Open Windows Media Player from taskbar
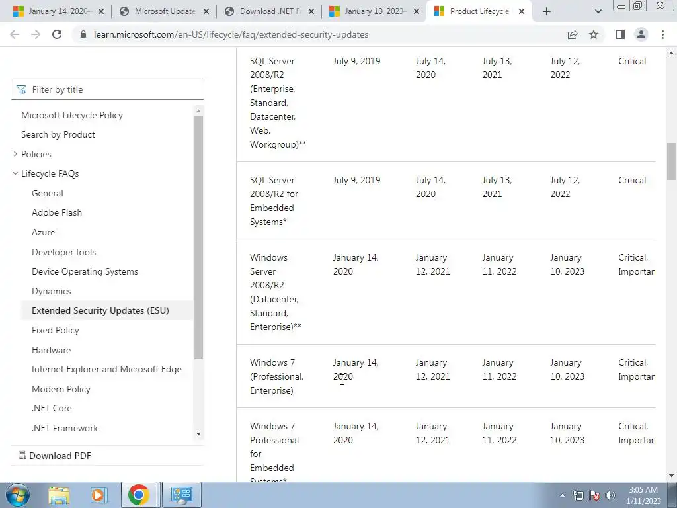The image size is (677, 508). [98, 495]
